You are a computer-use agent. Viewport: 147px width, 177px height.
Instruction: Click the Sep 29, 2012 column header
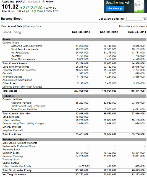[109, 32]
